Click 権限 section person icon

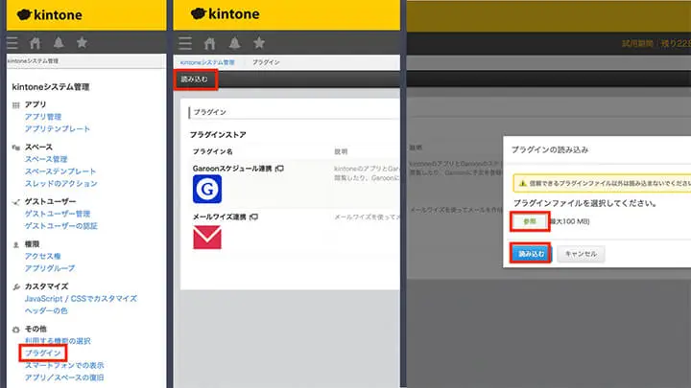tap(16, 244)
